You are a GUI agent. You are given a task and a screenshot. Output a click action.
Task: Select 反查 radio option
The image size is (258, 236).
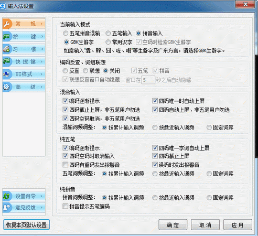pos(71,71)
